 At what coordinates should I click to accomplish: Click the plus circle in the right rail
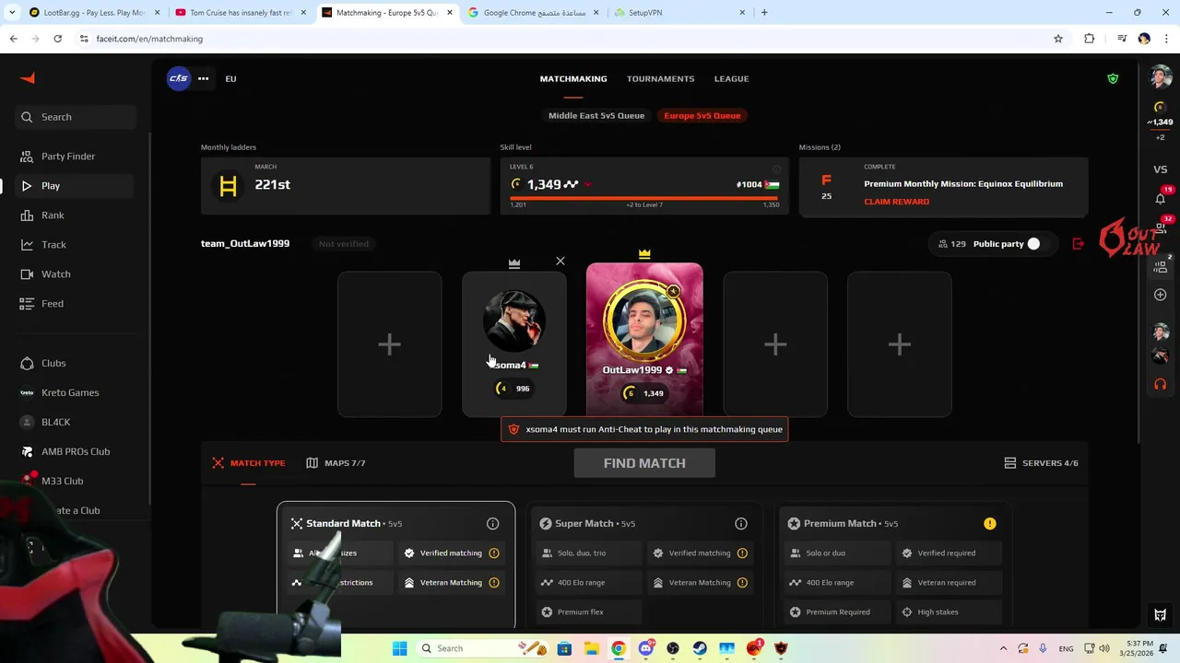(x=1161, y=295)
